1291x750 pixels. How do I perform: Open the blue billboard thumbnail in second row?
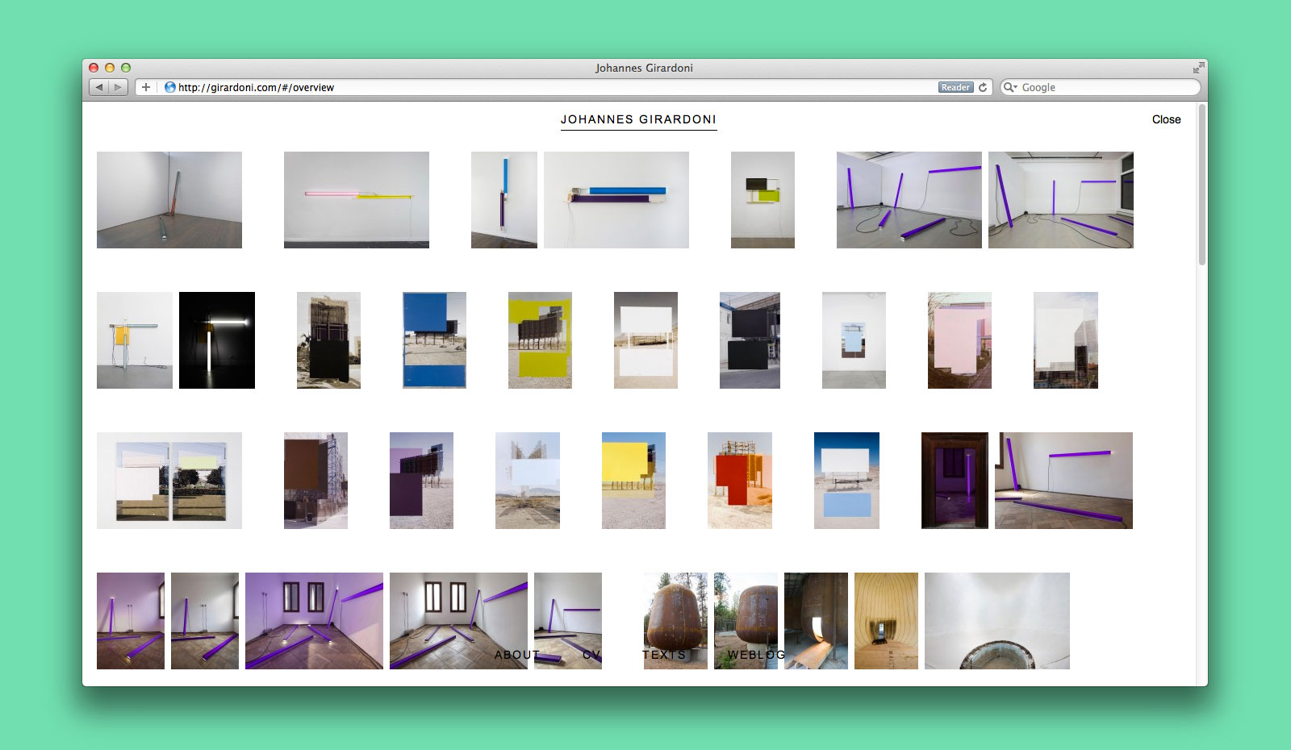click(434, 340)
